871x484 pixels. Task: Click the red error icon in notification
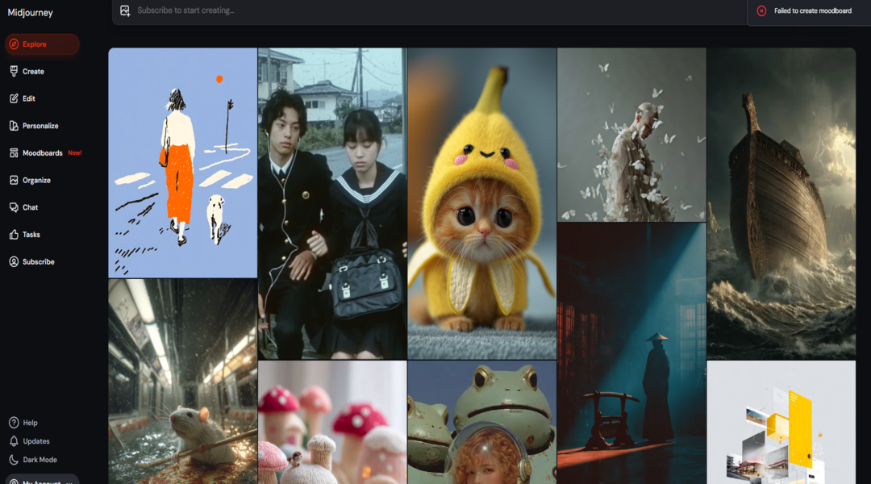tap(761, 10)
